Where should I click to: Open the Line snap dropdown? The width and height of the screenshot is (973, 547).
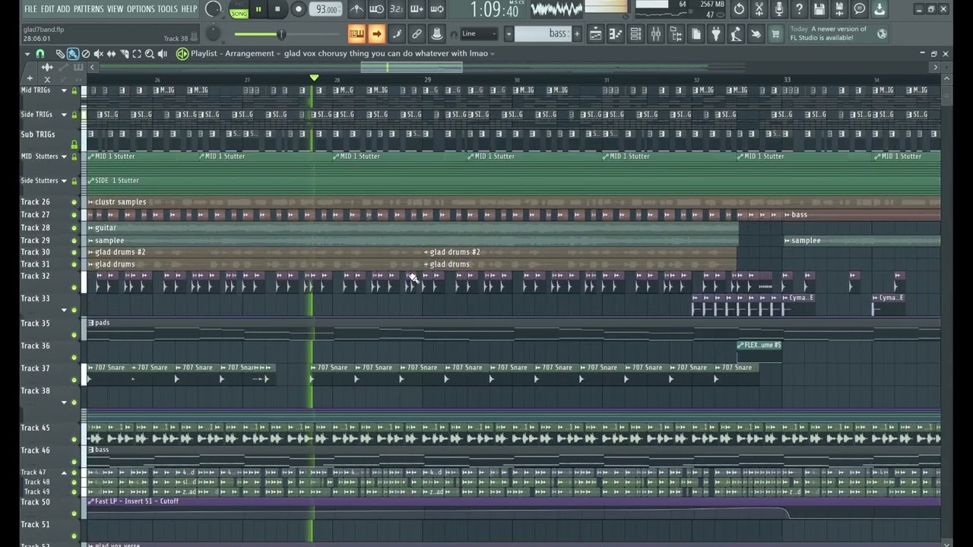pos(480,33)
